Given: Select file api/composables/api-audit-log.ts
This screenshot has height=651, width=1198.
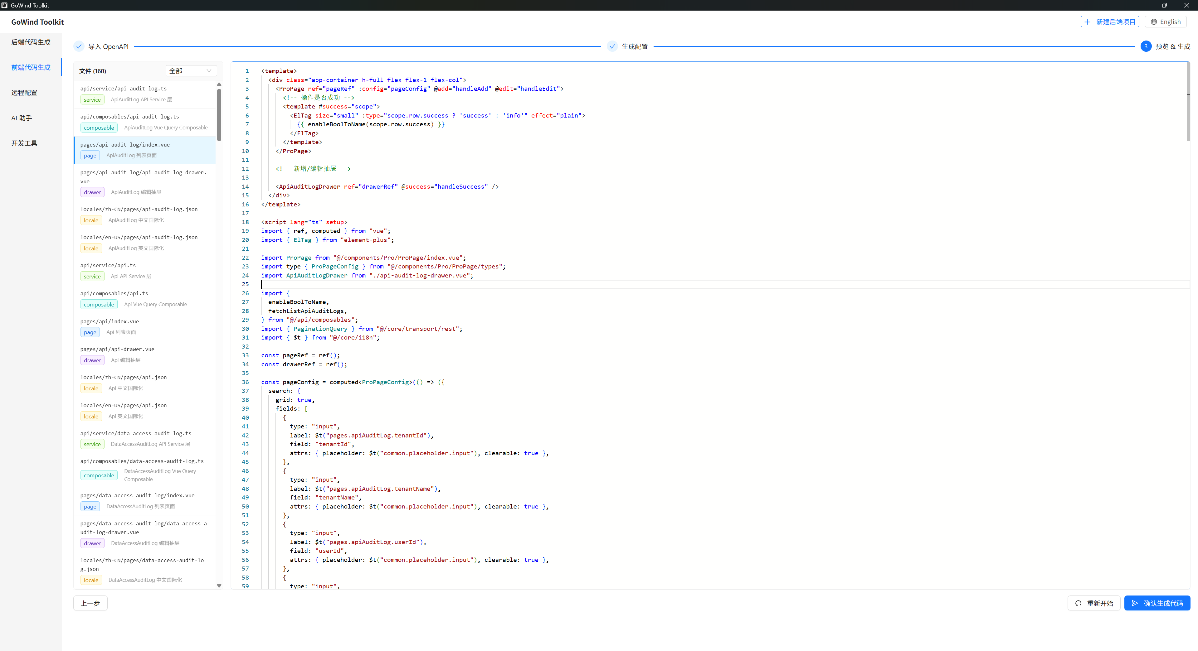Looking at the screenshot, I should (145, 122).
